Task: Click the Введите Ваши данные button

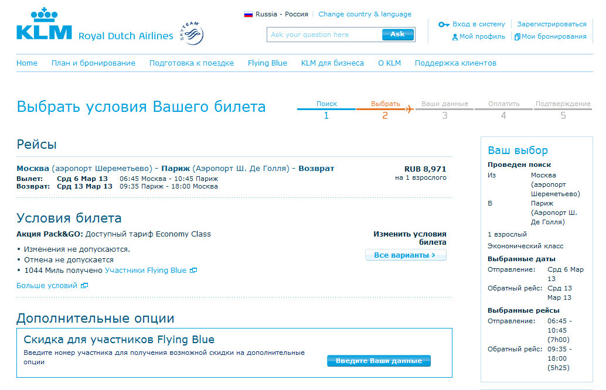Action: [x=379, y=361]
